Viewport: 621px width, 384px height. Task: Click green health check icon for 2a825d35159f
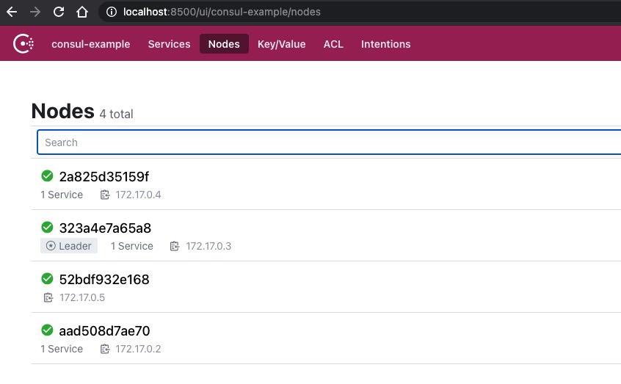(47, 176)
